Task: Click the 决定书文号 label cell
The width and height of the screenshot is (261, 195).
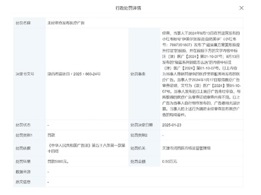Action: 24,74
